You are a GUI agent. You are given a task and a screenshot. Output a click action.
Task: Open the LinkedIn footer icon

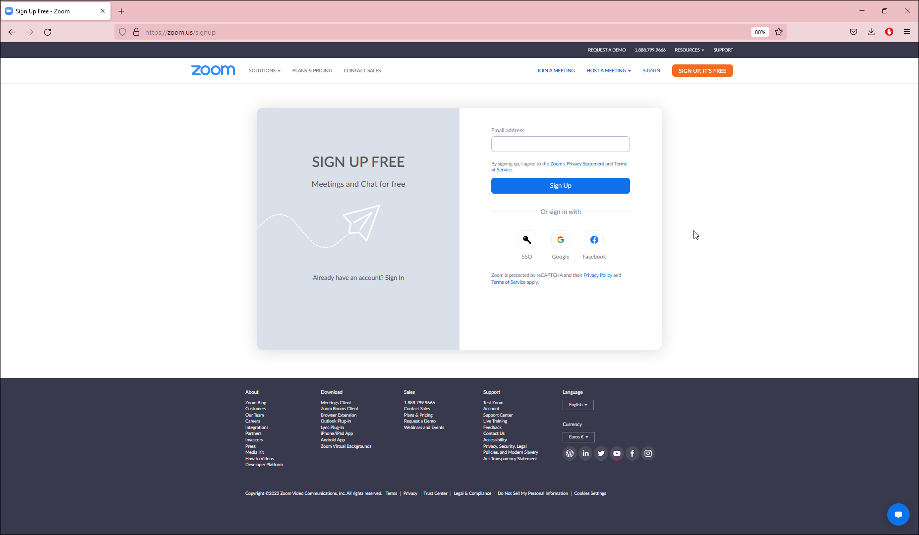(x=585, y=453)
